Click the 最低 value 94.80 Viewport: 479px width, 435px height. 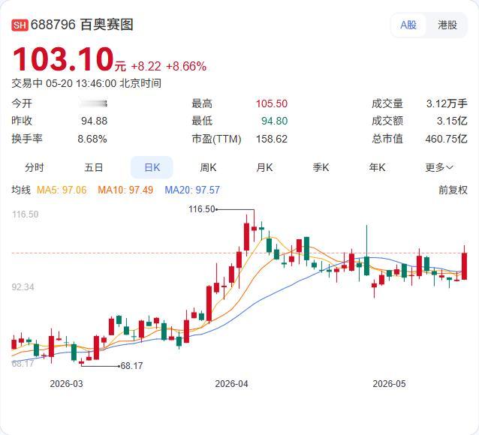[274, 121]
